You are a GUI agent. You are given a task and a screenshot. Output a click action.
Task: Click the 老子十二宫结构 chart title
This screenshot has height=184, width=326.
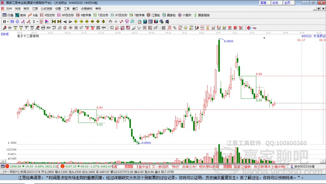pyautogui.click(x=28, y=36)
